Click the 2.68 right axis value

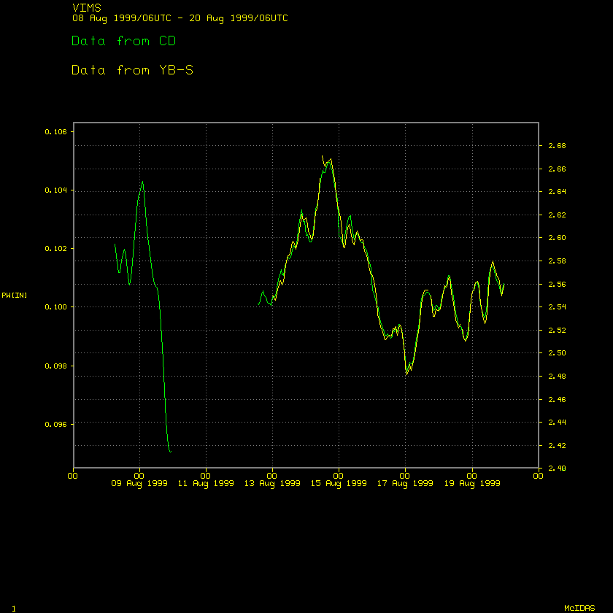click(557, 146)
